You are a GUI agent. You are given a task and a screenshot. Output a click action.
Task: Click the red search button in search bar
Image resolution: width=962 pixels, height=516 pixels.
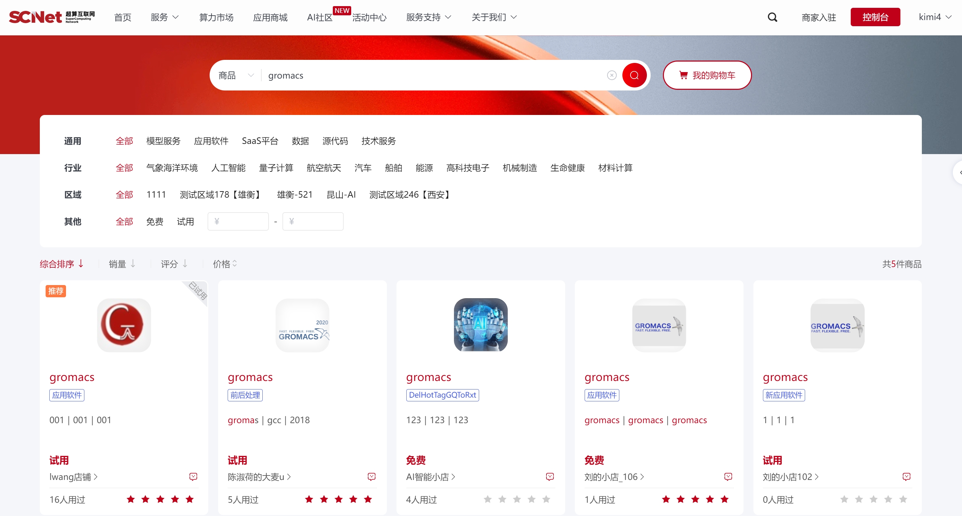coord(634,76)
